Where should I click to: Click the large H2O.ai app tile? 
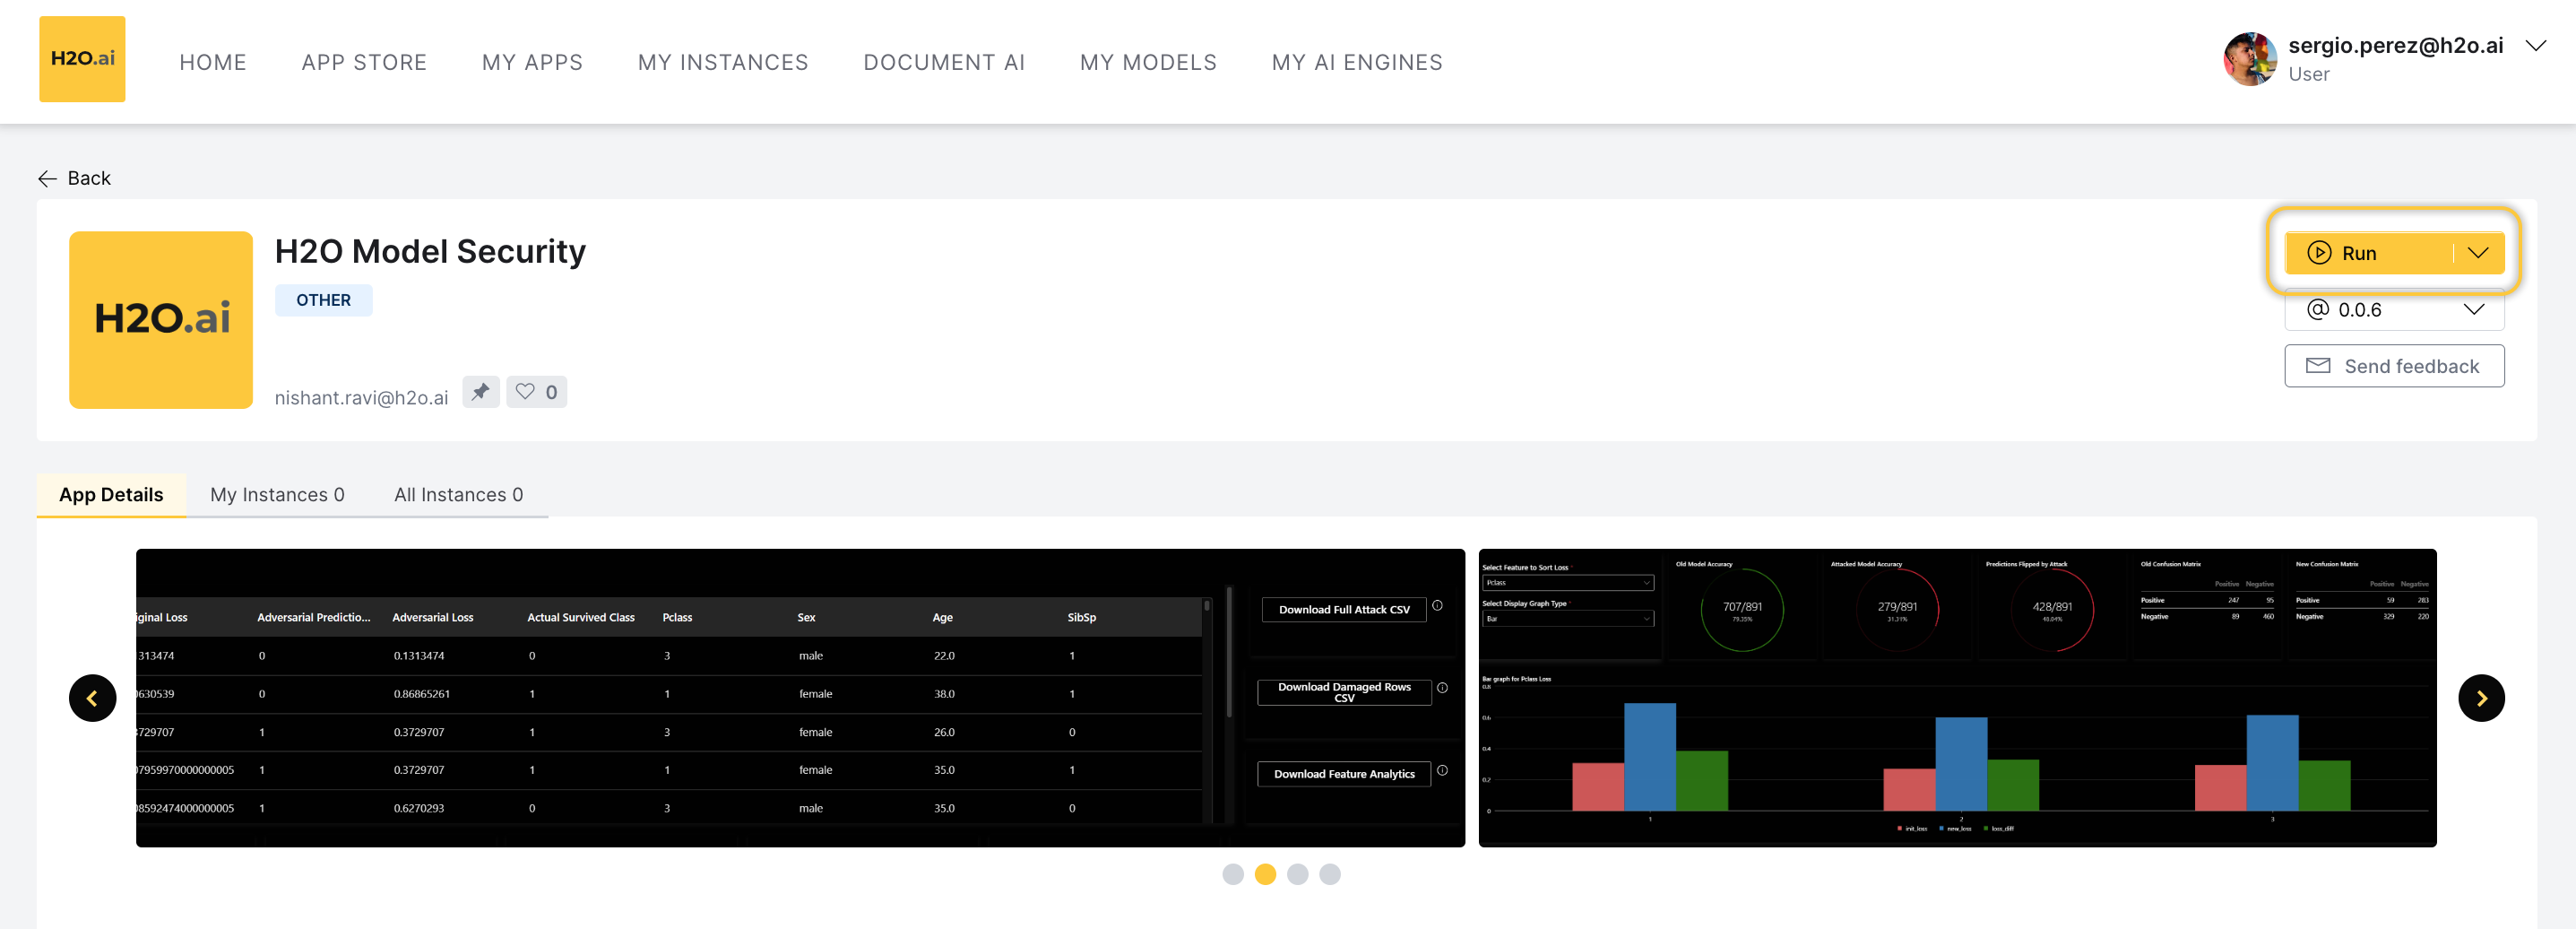click(x=161, y=319)
